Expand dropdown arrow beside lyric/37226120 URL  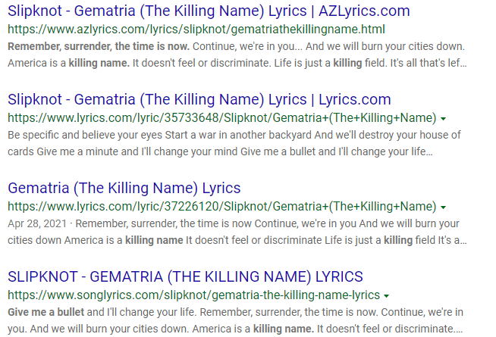tap(443, 207)
